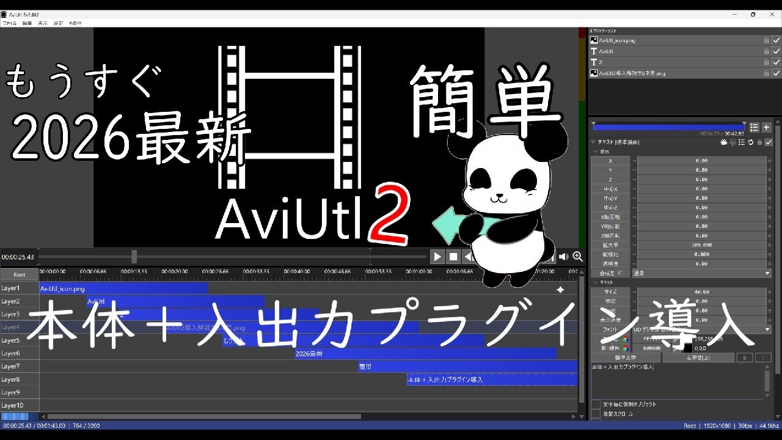Select the 簡単 clip on Layer7

point(467,367)
